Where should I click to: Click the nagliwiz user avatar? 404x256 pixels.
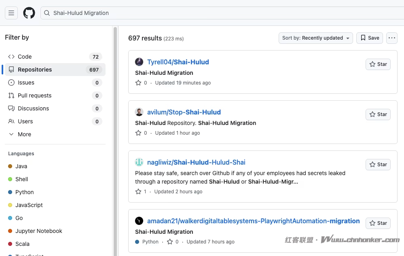pos(139,162)
